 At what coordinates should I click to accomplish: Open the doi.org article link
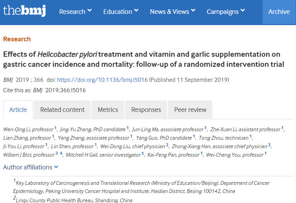pos(102,80)
